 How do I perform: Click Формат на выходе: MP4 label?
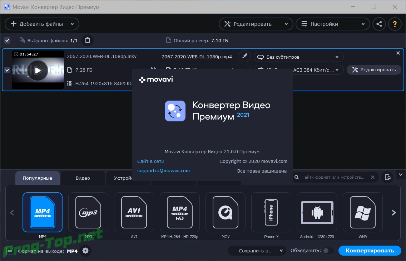[x=48, y=251]
